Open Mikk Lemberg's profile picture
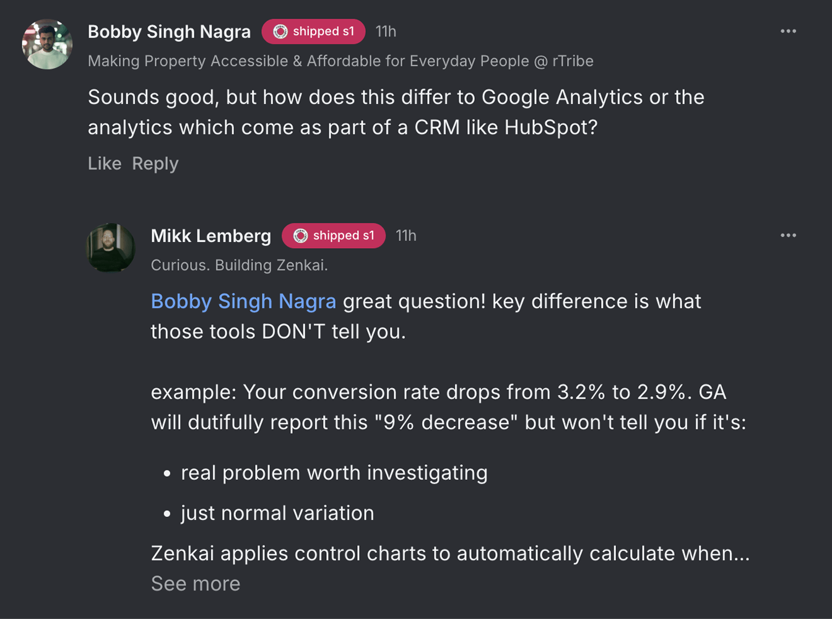The image size is (832, 619). 110,248
